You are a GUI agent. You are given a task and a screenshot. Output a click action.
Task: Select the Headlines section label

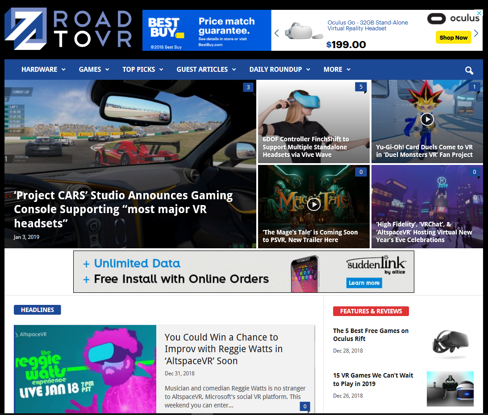(x=38, y=310)
